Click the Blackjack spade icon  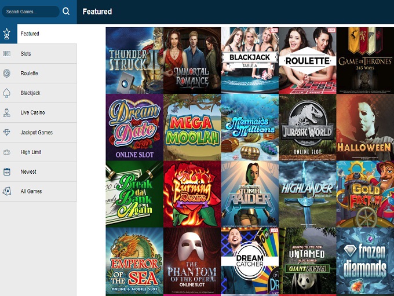(x=6, y=93)
